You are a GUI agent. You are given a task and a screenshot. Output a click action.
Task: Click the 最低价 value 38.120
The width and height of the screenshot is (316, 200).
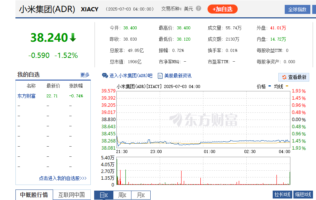pos(183,39)
